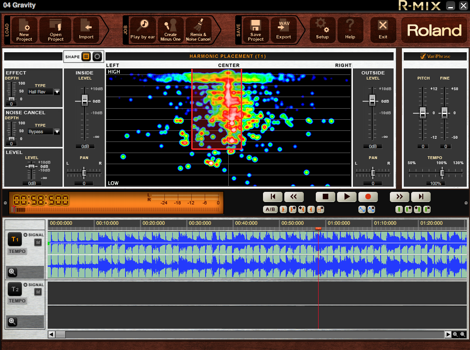Image resolution: width=470 pixels, height=350 pixels.
Task: Select the T2 track button
Action: pos(15,289)
